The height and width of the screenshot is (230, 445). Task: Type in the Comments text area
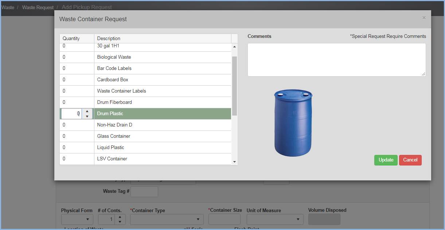336,60
